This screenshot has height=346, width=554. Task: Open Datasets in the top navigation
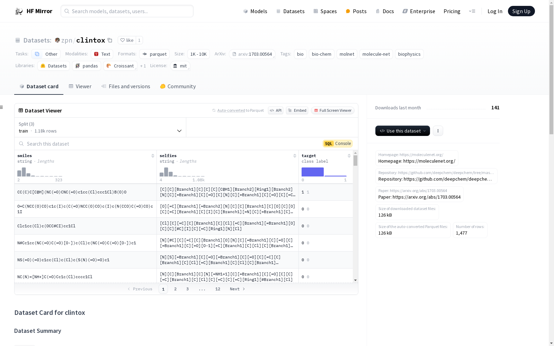[290, 11]
